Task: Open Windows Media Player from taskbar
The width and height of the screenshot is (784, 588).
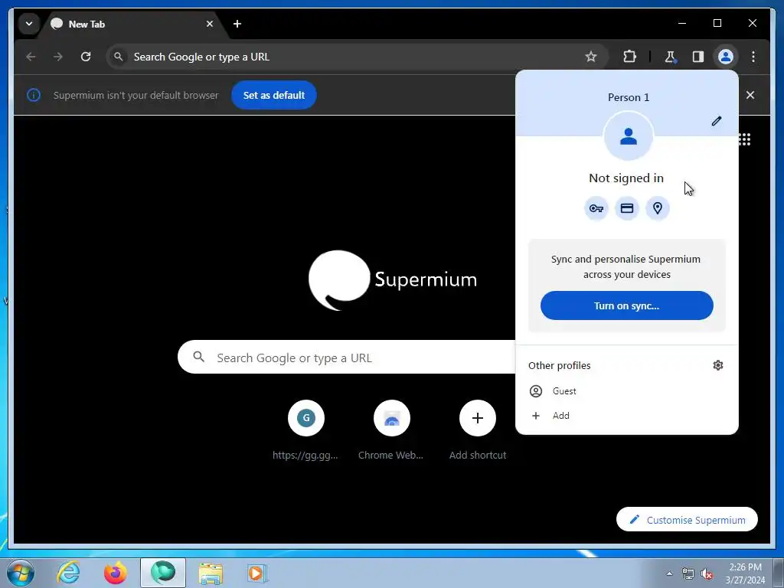Action: 257,573
